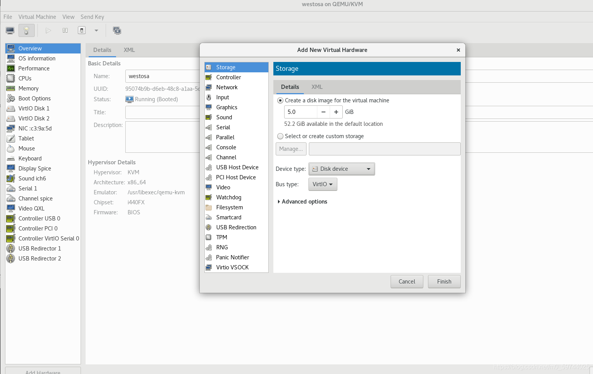Screen dimensions: 593x374
Task: Increase disk size with the plus stepper
Action: tap(336, 112)
